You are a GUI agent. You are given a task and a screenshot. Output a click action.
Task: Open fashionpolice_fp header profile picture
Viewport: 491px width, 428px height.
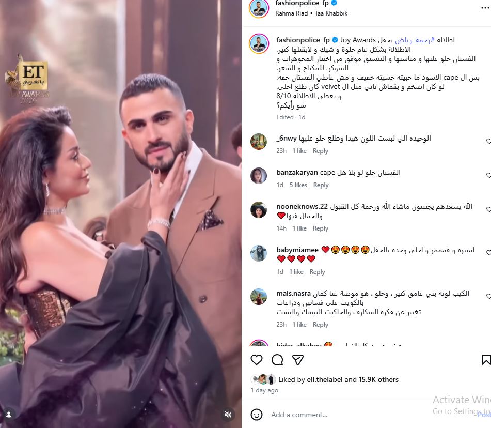coord(259,8)
